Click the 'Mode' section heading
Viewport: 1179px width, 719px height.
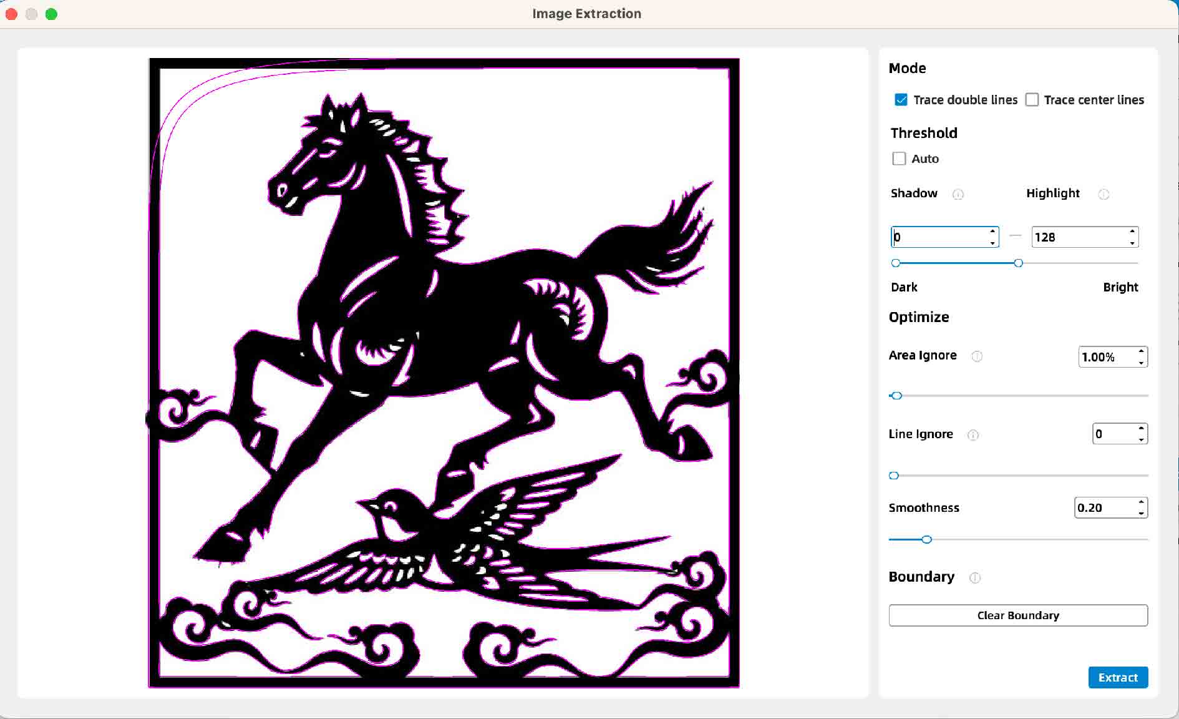coord(907,68)
